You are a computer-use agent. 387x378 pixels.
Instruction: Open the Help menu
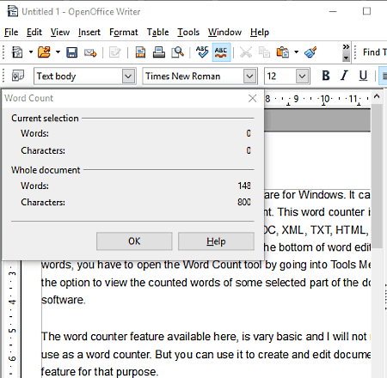260,33
